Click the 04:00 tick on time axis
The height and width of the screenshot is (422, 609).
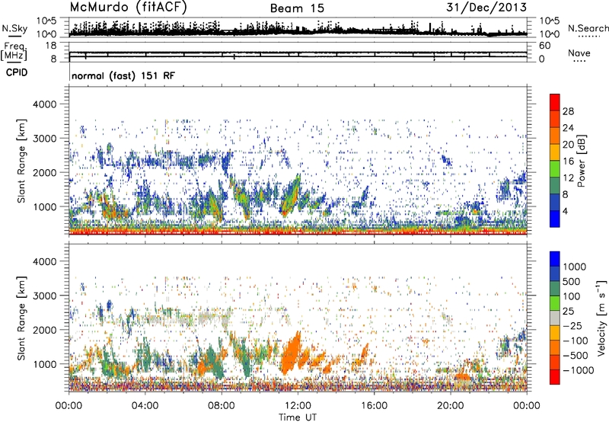point(145,406)
